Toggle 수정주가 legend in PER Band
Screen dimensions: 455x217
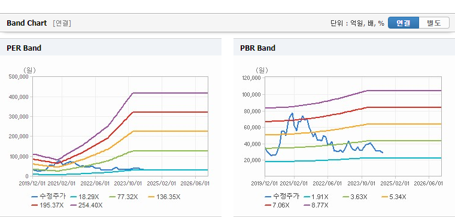(x=48, y=197)
